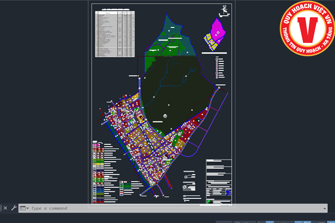Screen dimensions: 335x223
Task: Select the north arrow symbol in drawing
Action: [x=224, y=9]
